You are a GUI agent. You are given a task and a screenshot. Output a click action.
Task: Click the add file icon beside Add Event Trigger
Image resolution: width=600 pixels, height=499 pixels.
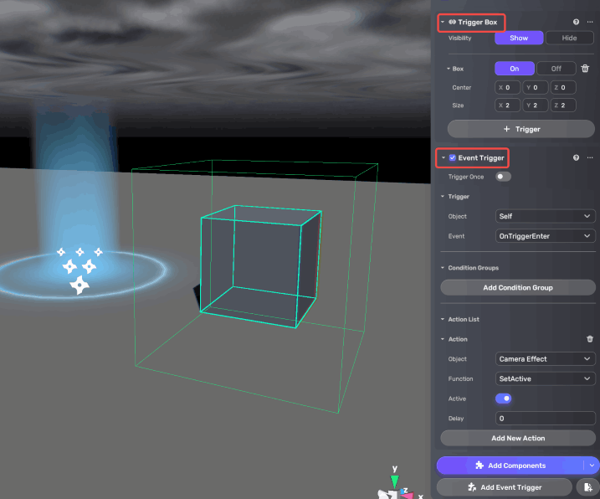point(589,486)
